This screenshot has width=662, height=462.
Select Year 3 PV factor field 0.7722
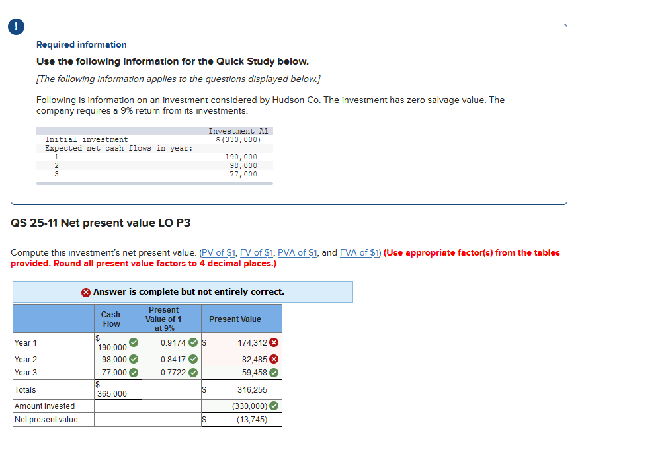[171, 373]
